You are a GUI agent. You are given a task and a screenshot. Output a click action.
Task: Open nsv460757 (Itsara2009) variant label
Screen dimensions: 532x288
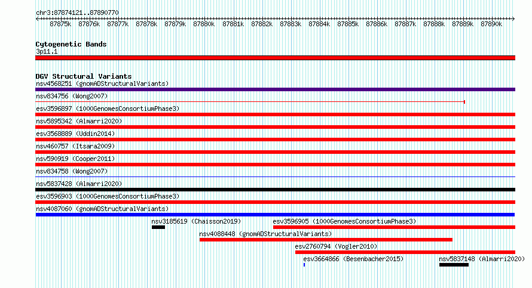pos(75,147)
